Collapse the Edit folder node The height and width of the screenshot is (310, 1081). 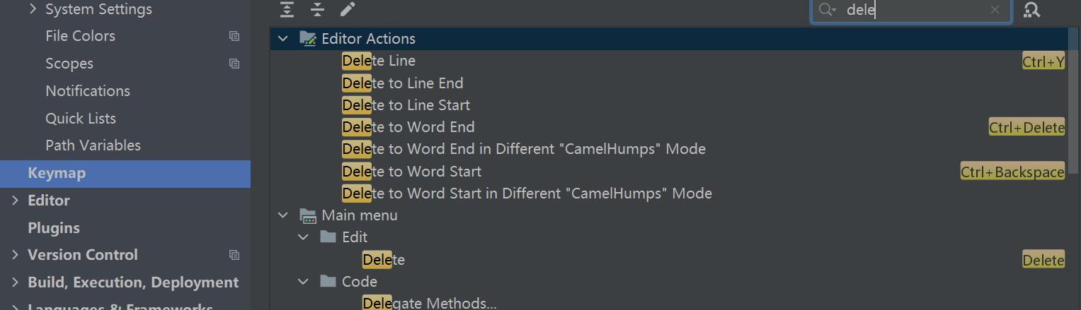(x=304, y=237)
